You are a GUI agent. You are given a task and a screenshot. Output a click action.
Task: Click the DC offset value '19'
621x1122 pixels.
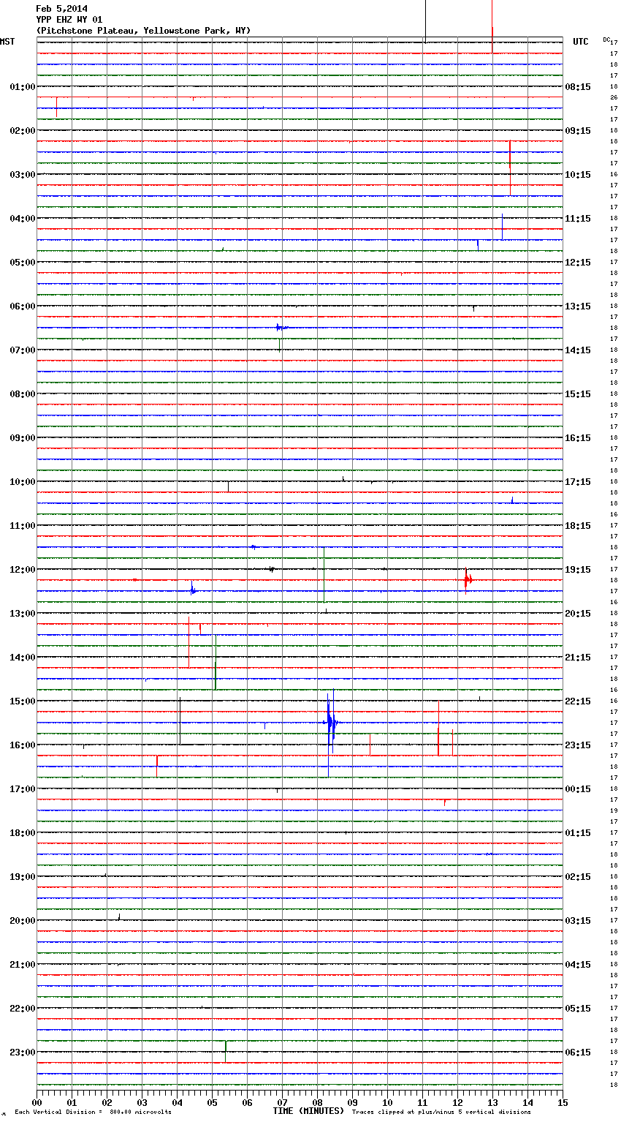(x=614, y=810)
